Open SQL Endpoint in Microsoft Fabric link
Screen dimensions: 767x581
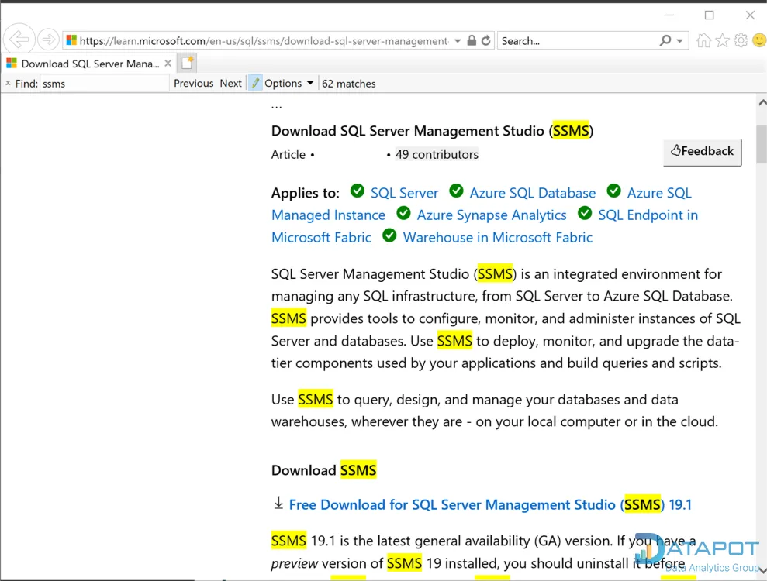pyautogui.click(x=648, y=215)
